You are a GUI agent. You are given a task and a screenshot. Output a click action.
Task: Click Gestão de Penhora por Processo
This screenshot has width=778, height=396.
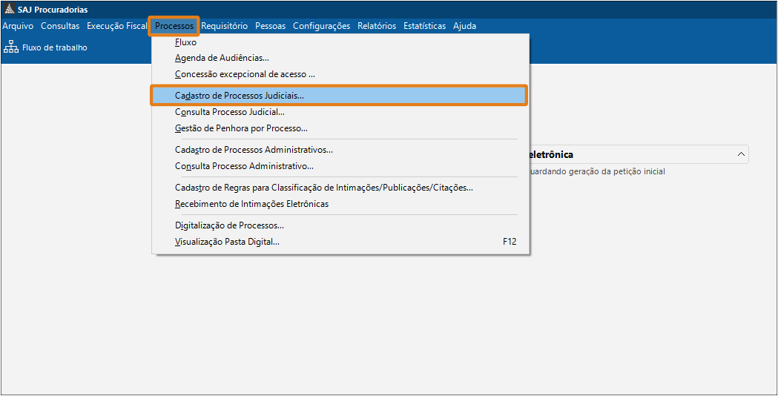pyautogui.click(x=241, y=128)
